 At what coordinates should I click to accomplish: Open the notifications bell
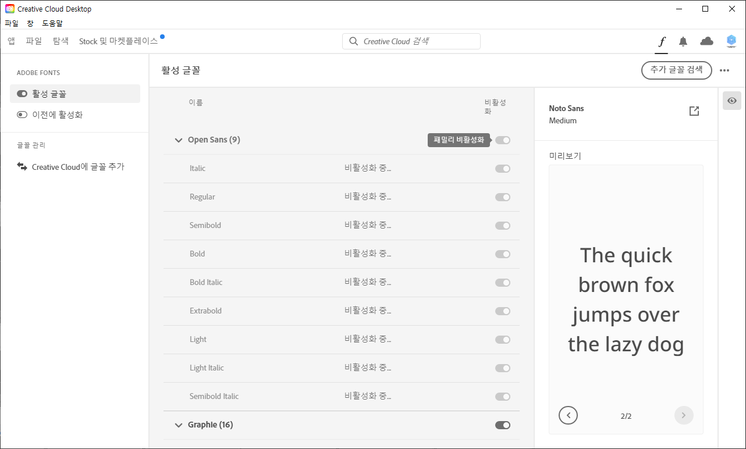coord(683,41)
